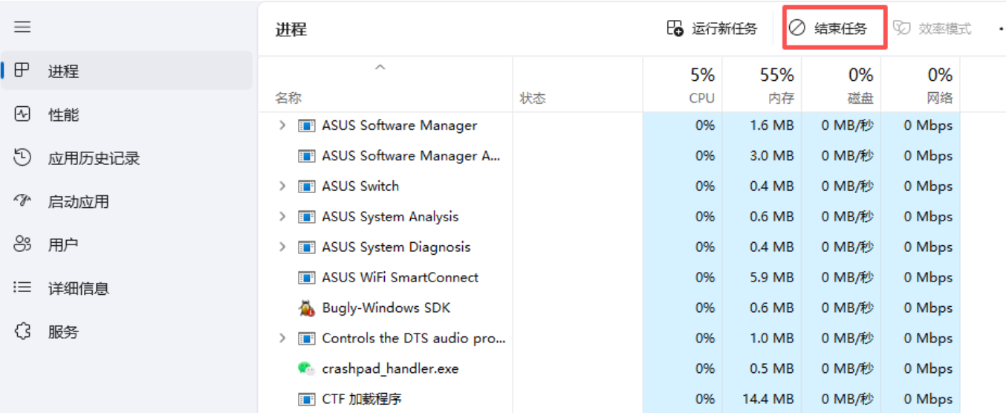Image resolution: width=1006 pixels, height=413 pixels.
Task: Click the 3.0 MB memory value
Action: (772, 156)
